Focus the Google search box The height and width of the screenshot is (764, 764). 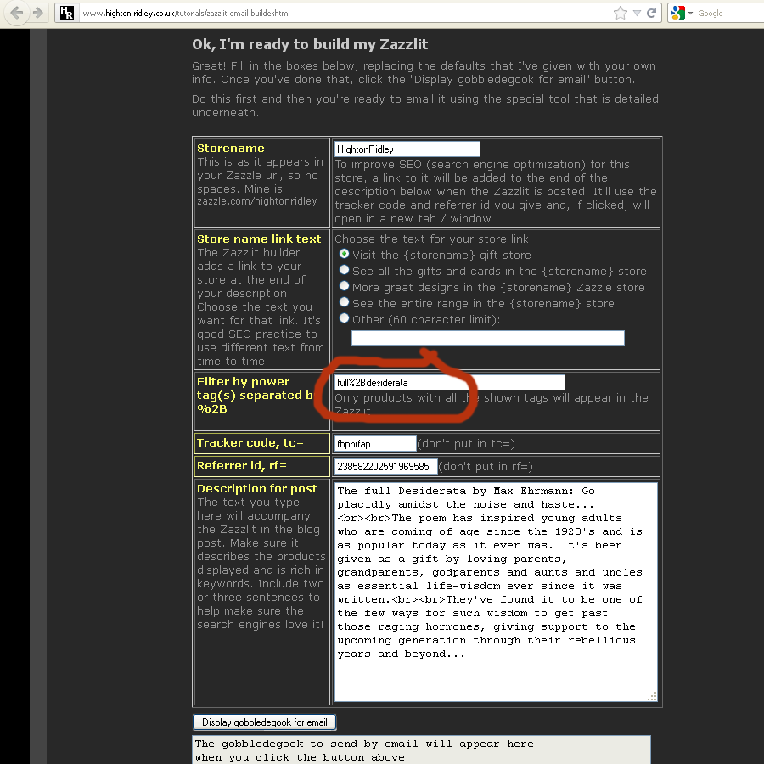tap(729, 13)
